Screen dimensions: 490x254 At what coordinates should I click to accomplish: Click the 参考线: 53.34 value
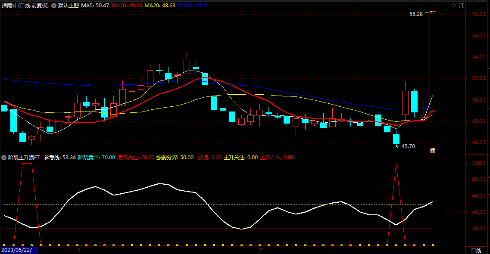59,158
